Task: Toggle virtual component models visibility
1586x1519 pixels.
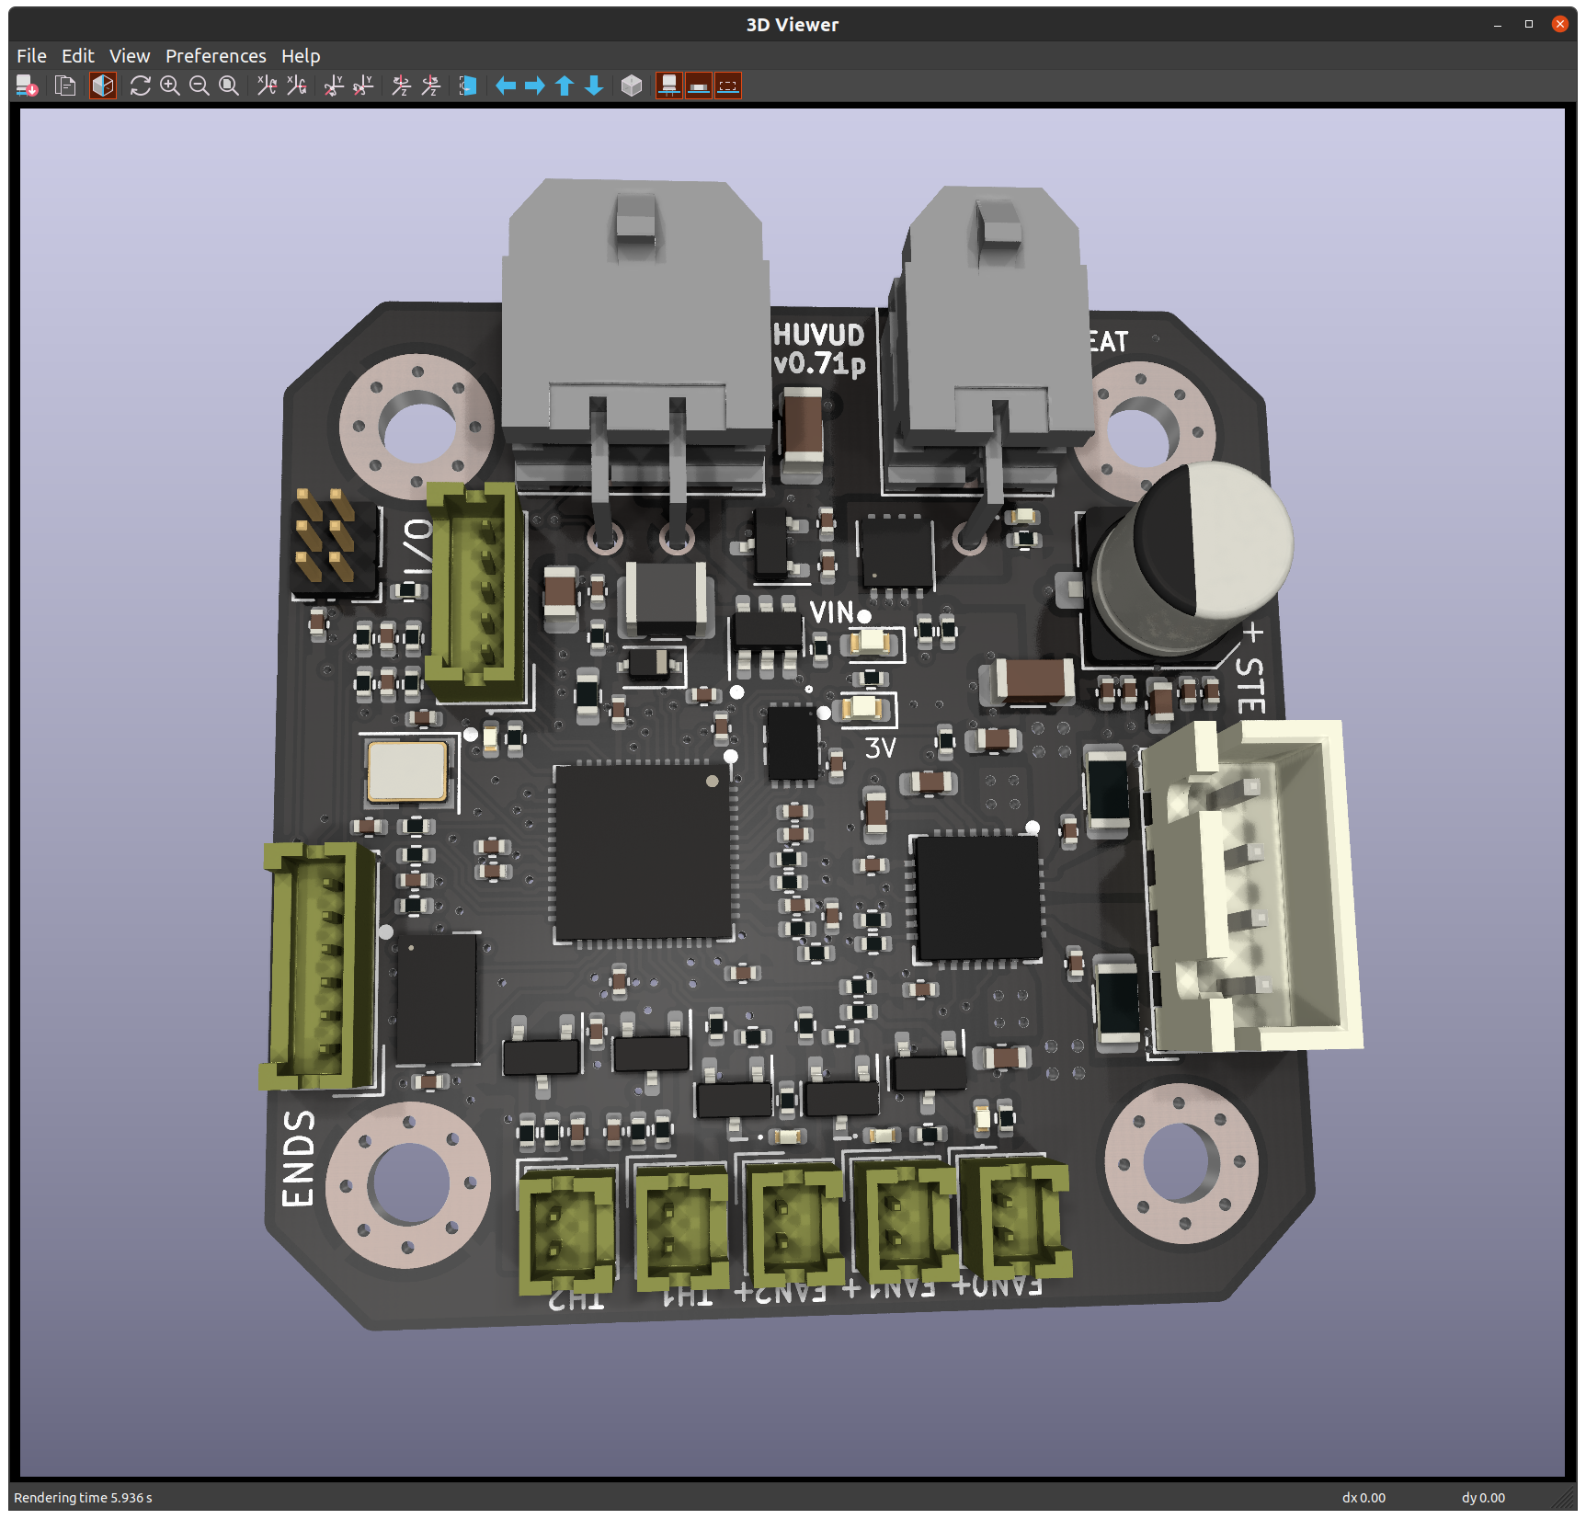Action: (728, 86)
